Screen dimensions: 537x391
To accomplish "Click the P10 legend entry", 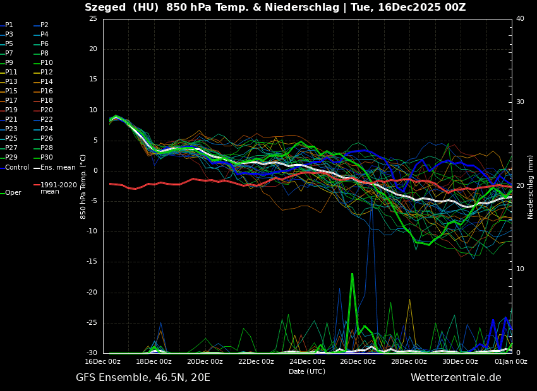I will (x=47, y=63).
